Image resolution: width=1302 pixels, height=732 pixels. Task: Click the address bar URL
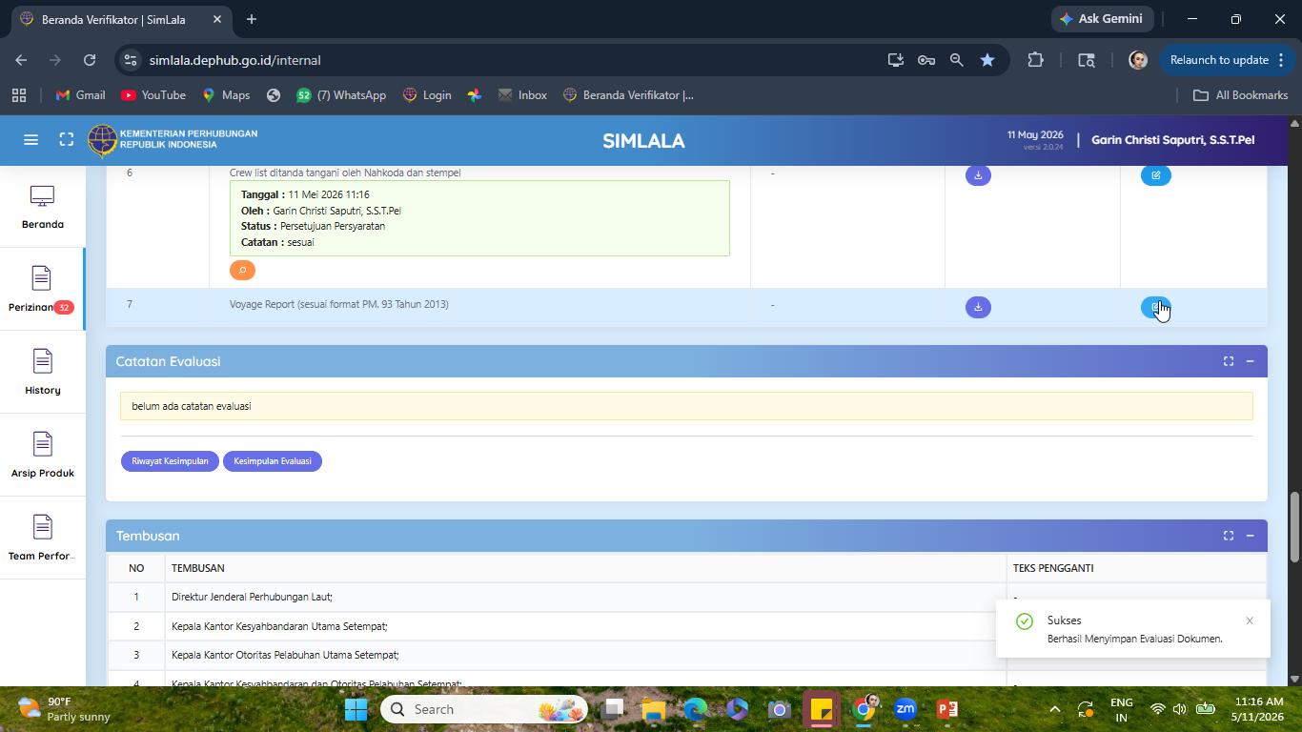coord(234,60)
